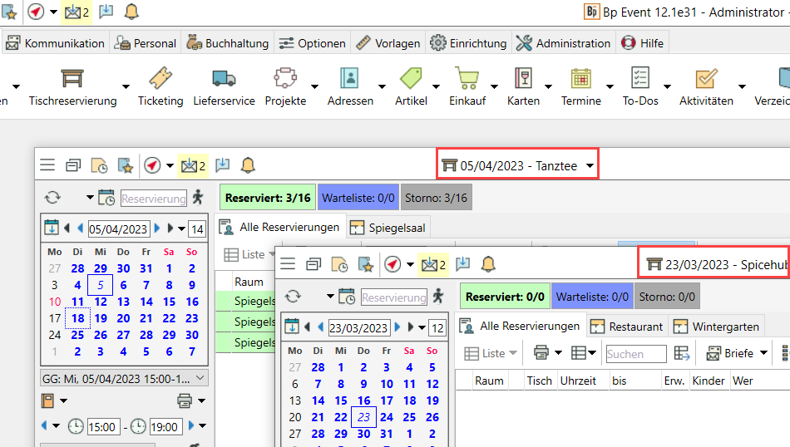Click the Suchen search field
Viewport: 790px width, 447px height.
[635, 354]
